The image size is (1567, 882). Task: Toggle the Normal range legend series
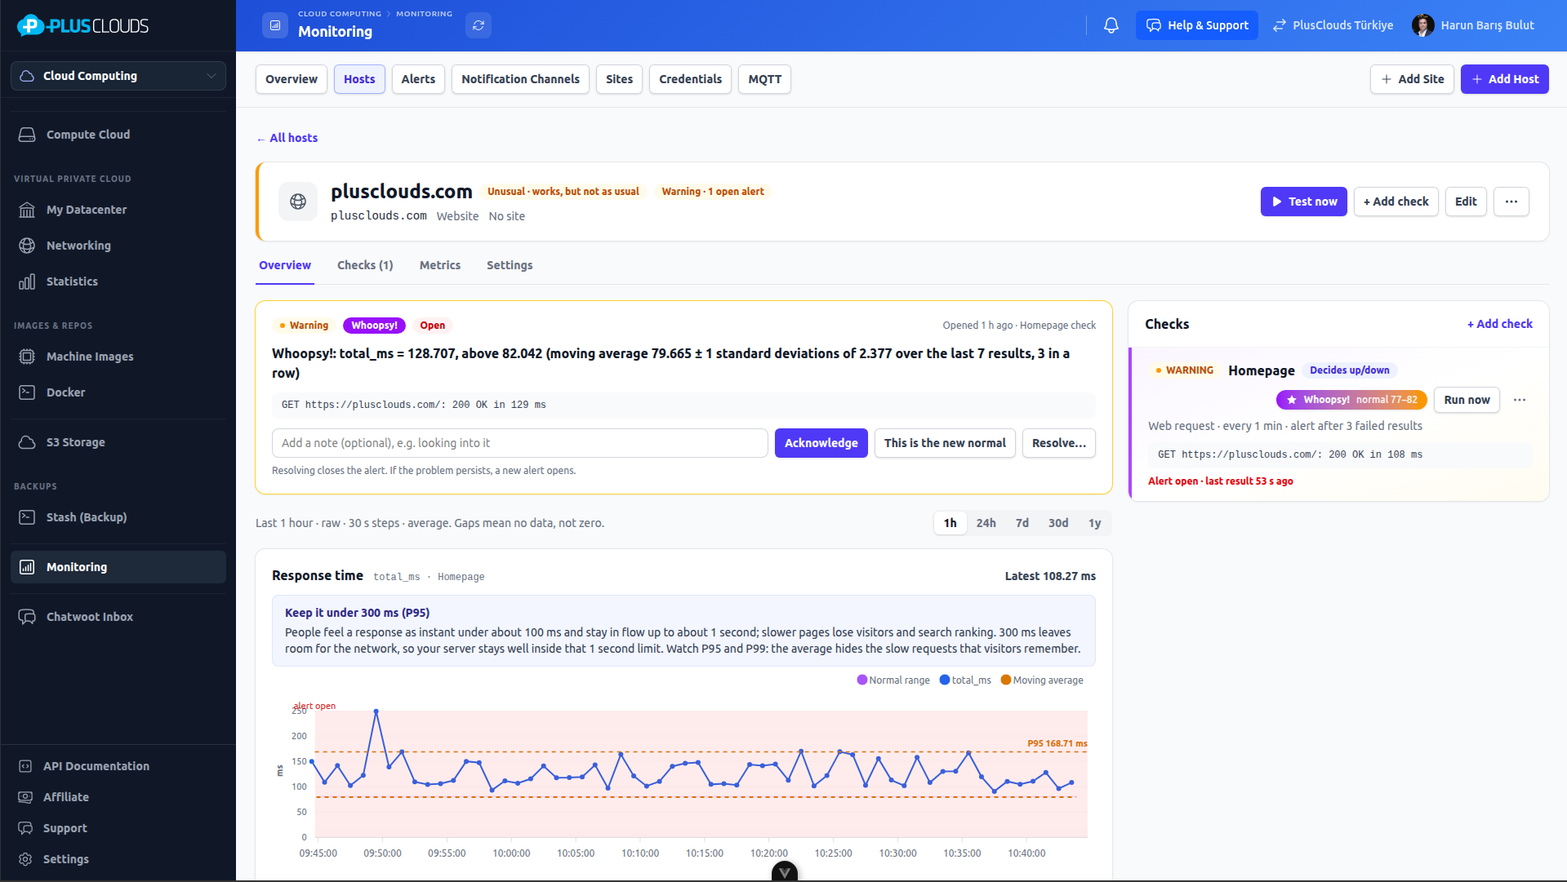tap(893, 680)
